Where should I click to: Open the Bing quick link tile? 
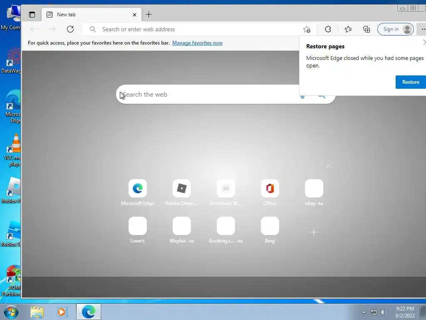pos(270,230)
